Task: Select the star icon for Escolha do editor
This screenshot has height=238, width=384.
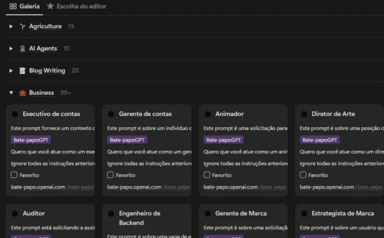Action: click(x=50, y=6)
